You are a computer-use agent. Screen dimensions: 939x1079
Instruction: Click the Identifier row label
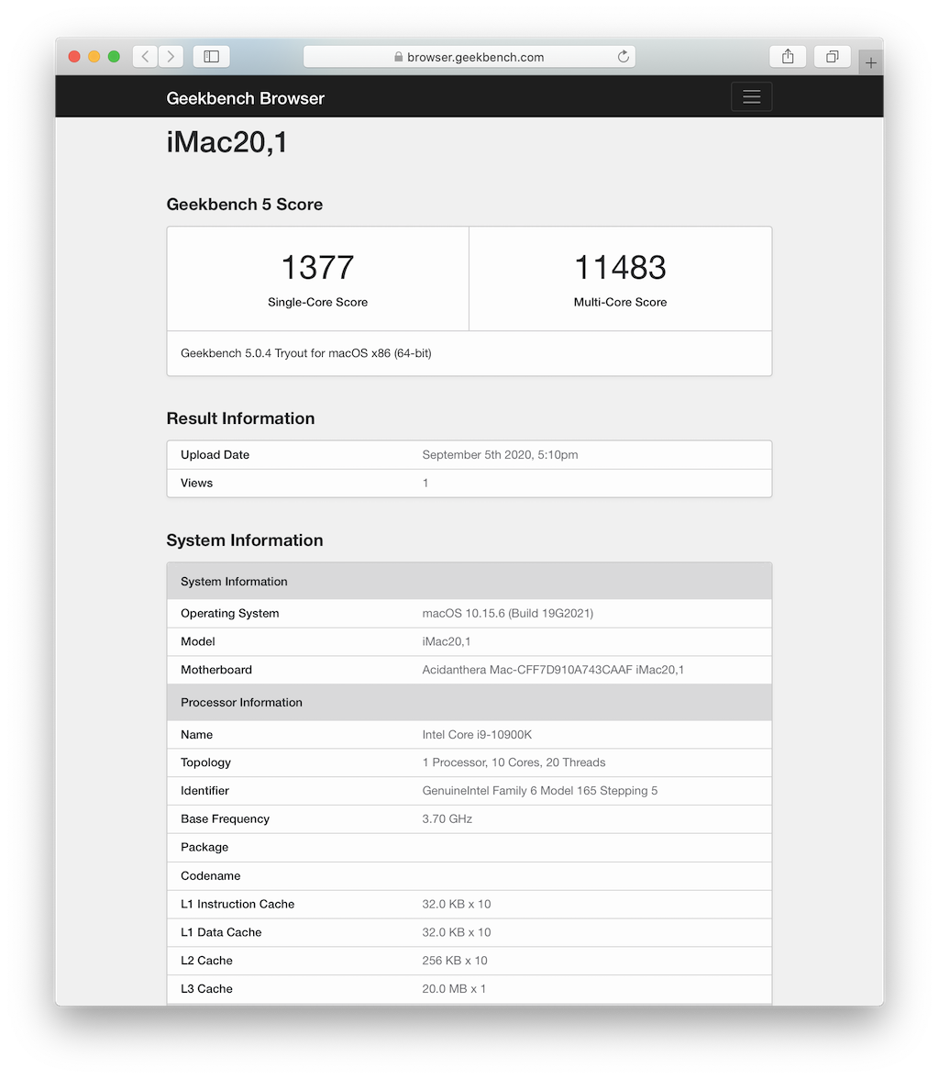coord(205,791)
